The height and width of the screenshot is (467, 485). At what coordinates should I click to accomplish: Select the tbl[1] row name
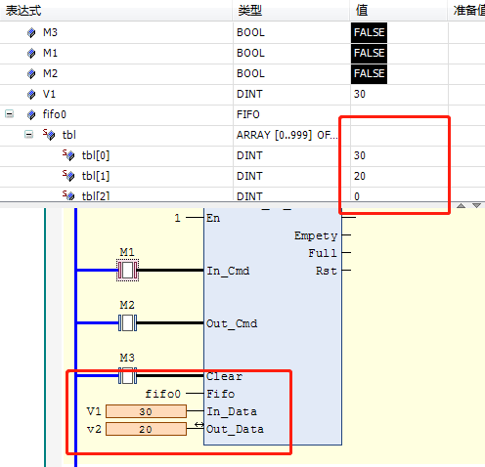click(96, 176)
